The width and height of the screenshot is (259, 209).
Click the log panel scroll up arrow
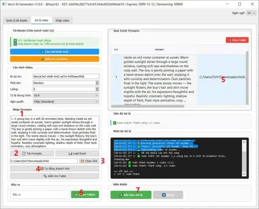(244, 142)
